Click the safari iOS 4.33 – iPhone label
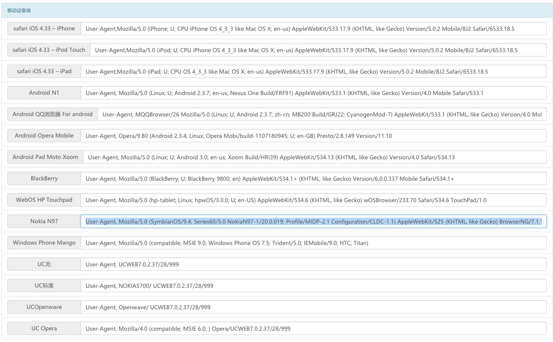The height and width of the screenshot is (342, 553). tap(44, 28)
